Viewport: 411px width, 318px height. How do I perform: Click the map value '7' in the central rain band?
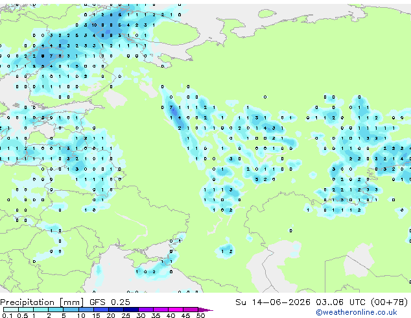coord(171,108)
